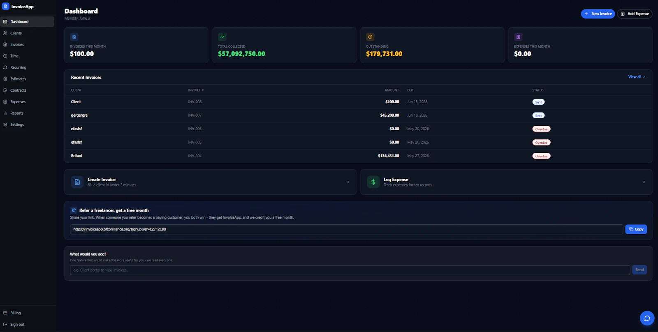658x332 pixels.
Task: Click the Sent status on INV-008
Action: (x=538, y=102)
